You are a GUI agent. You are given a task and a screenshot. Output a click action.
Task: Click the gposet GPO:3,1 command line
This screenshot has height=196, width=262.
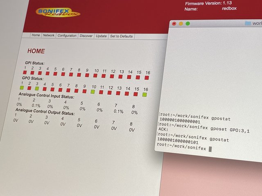[204, 127]
